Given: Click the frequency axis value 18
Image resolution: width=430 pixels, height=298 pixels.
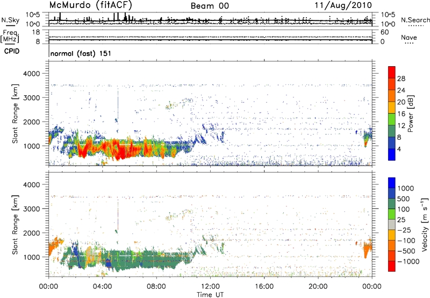Looking at the screenshot, I should point(36,32).
